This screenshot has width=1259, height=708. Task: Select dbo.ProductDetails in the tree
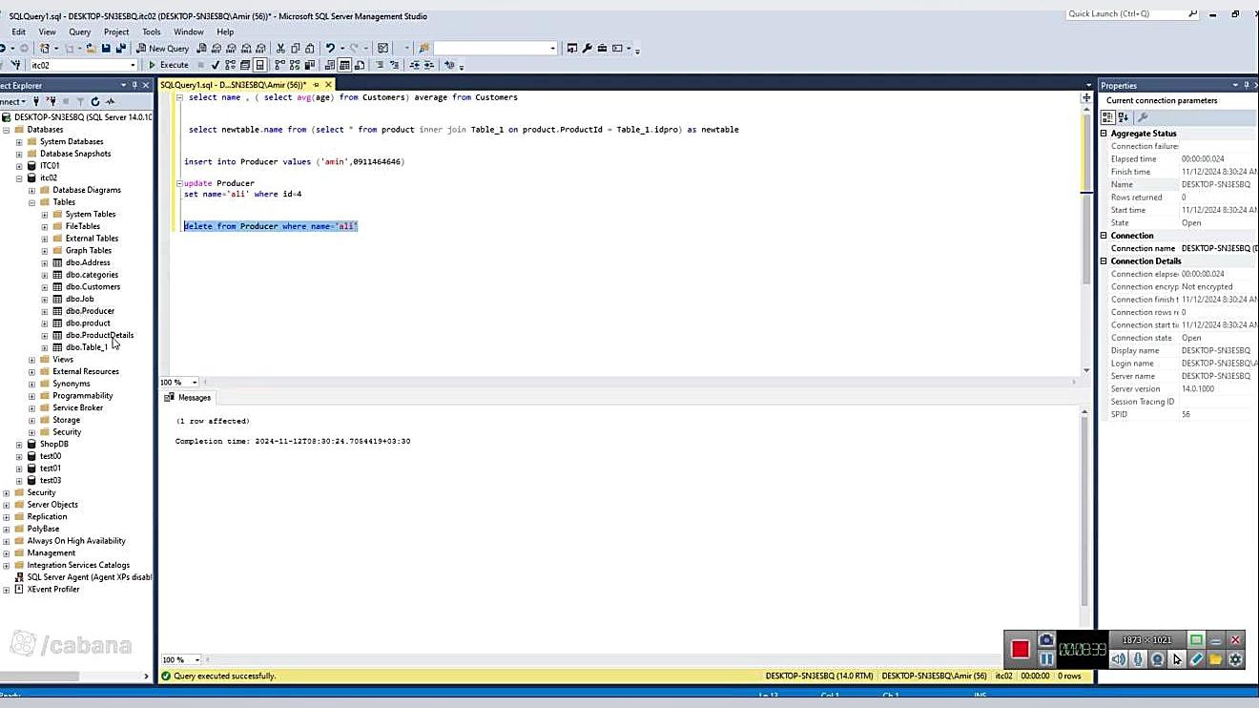tap(99, 335)
